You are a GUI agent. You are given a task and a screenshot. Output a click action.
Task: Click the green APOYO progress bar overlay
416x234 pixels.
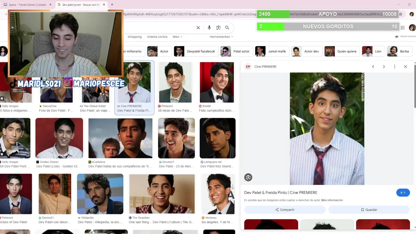point(327,14)
